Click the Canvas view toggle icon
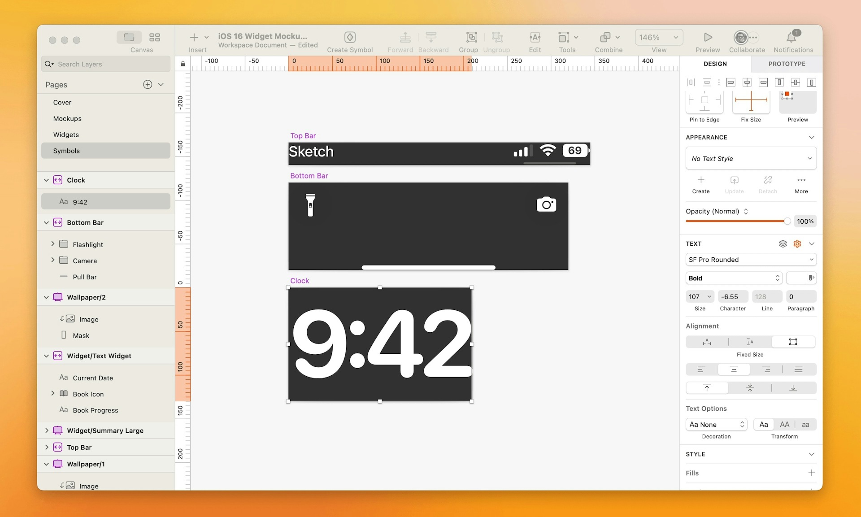This screenshot has width=861, height=517. pyautogui.click(x=127, y=38)
